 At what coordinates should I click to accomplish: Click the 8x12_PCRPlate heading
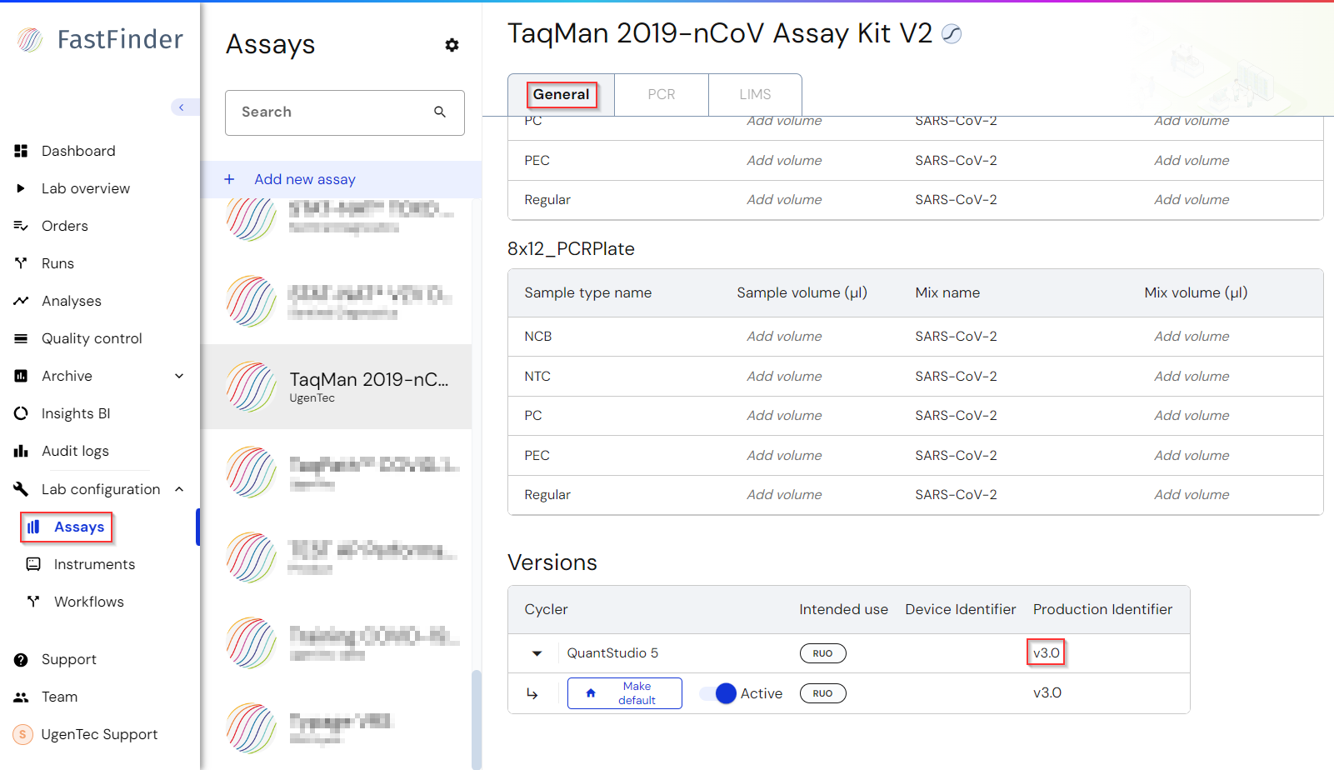[571, 249]
